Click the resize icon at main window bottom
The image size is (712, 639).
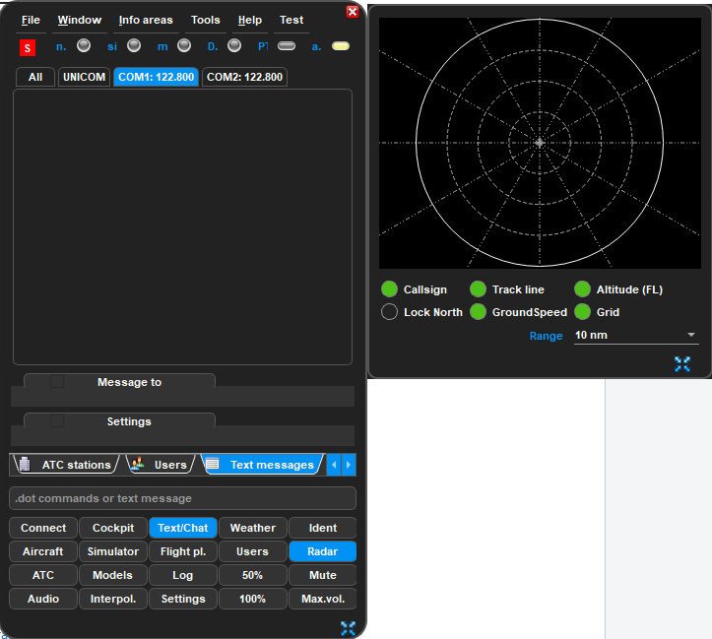(x=348, y=627)
